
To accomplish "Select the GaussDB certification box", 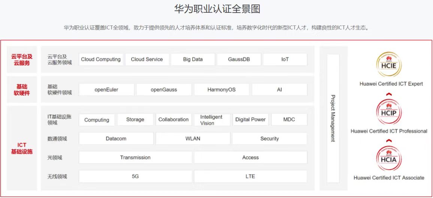I will (239, 59).
